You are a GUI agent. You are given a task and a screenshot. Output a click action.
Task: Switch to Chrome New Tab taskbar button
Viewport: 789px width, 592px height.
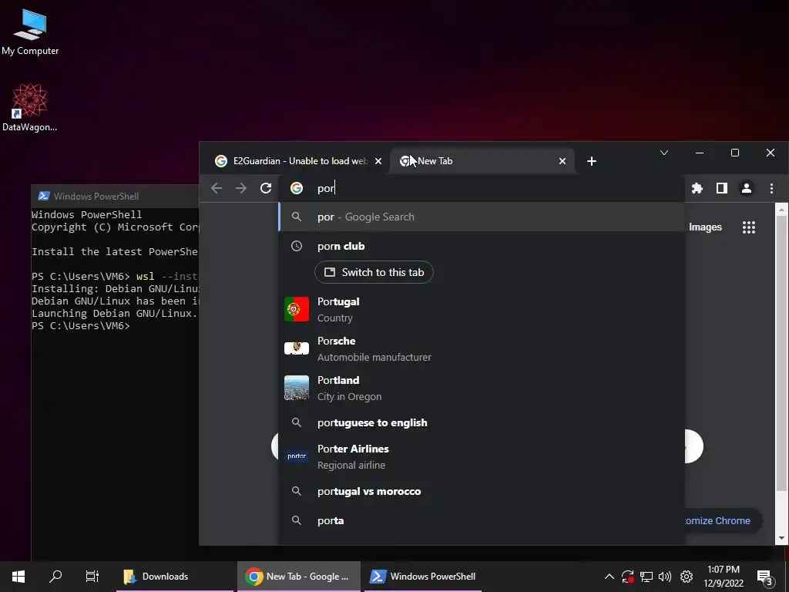(x=299, y=577)
